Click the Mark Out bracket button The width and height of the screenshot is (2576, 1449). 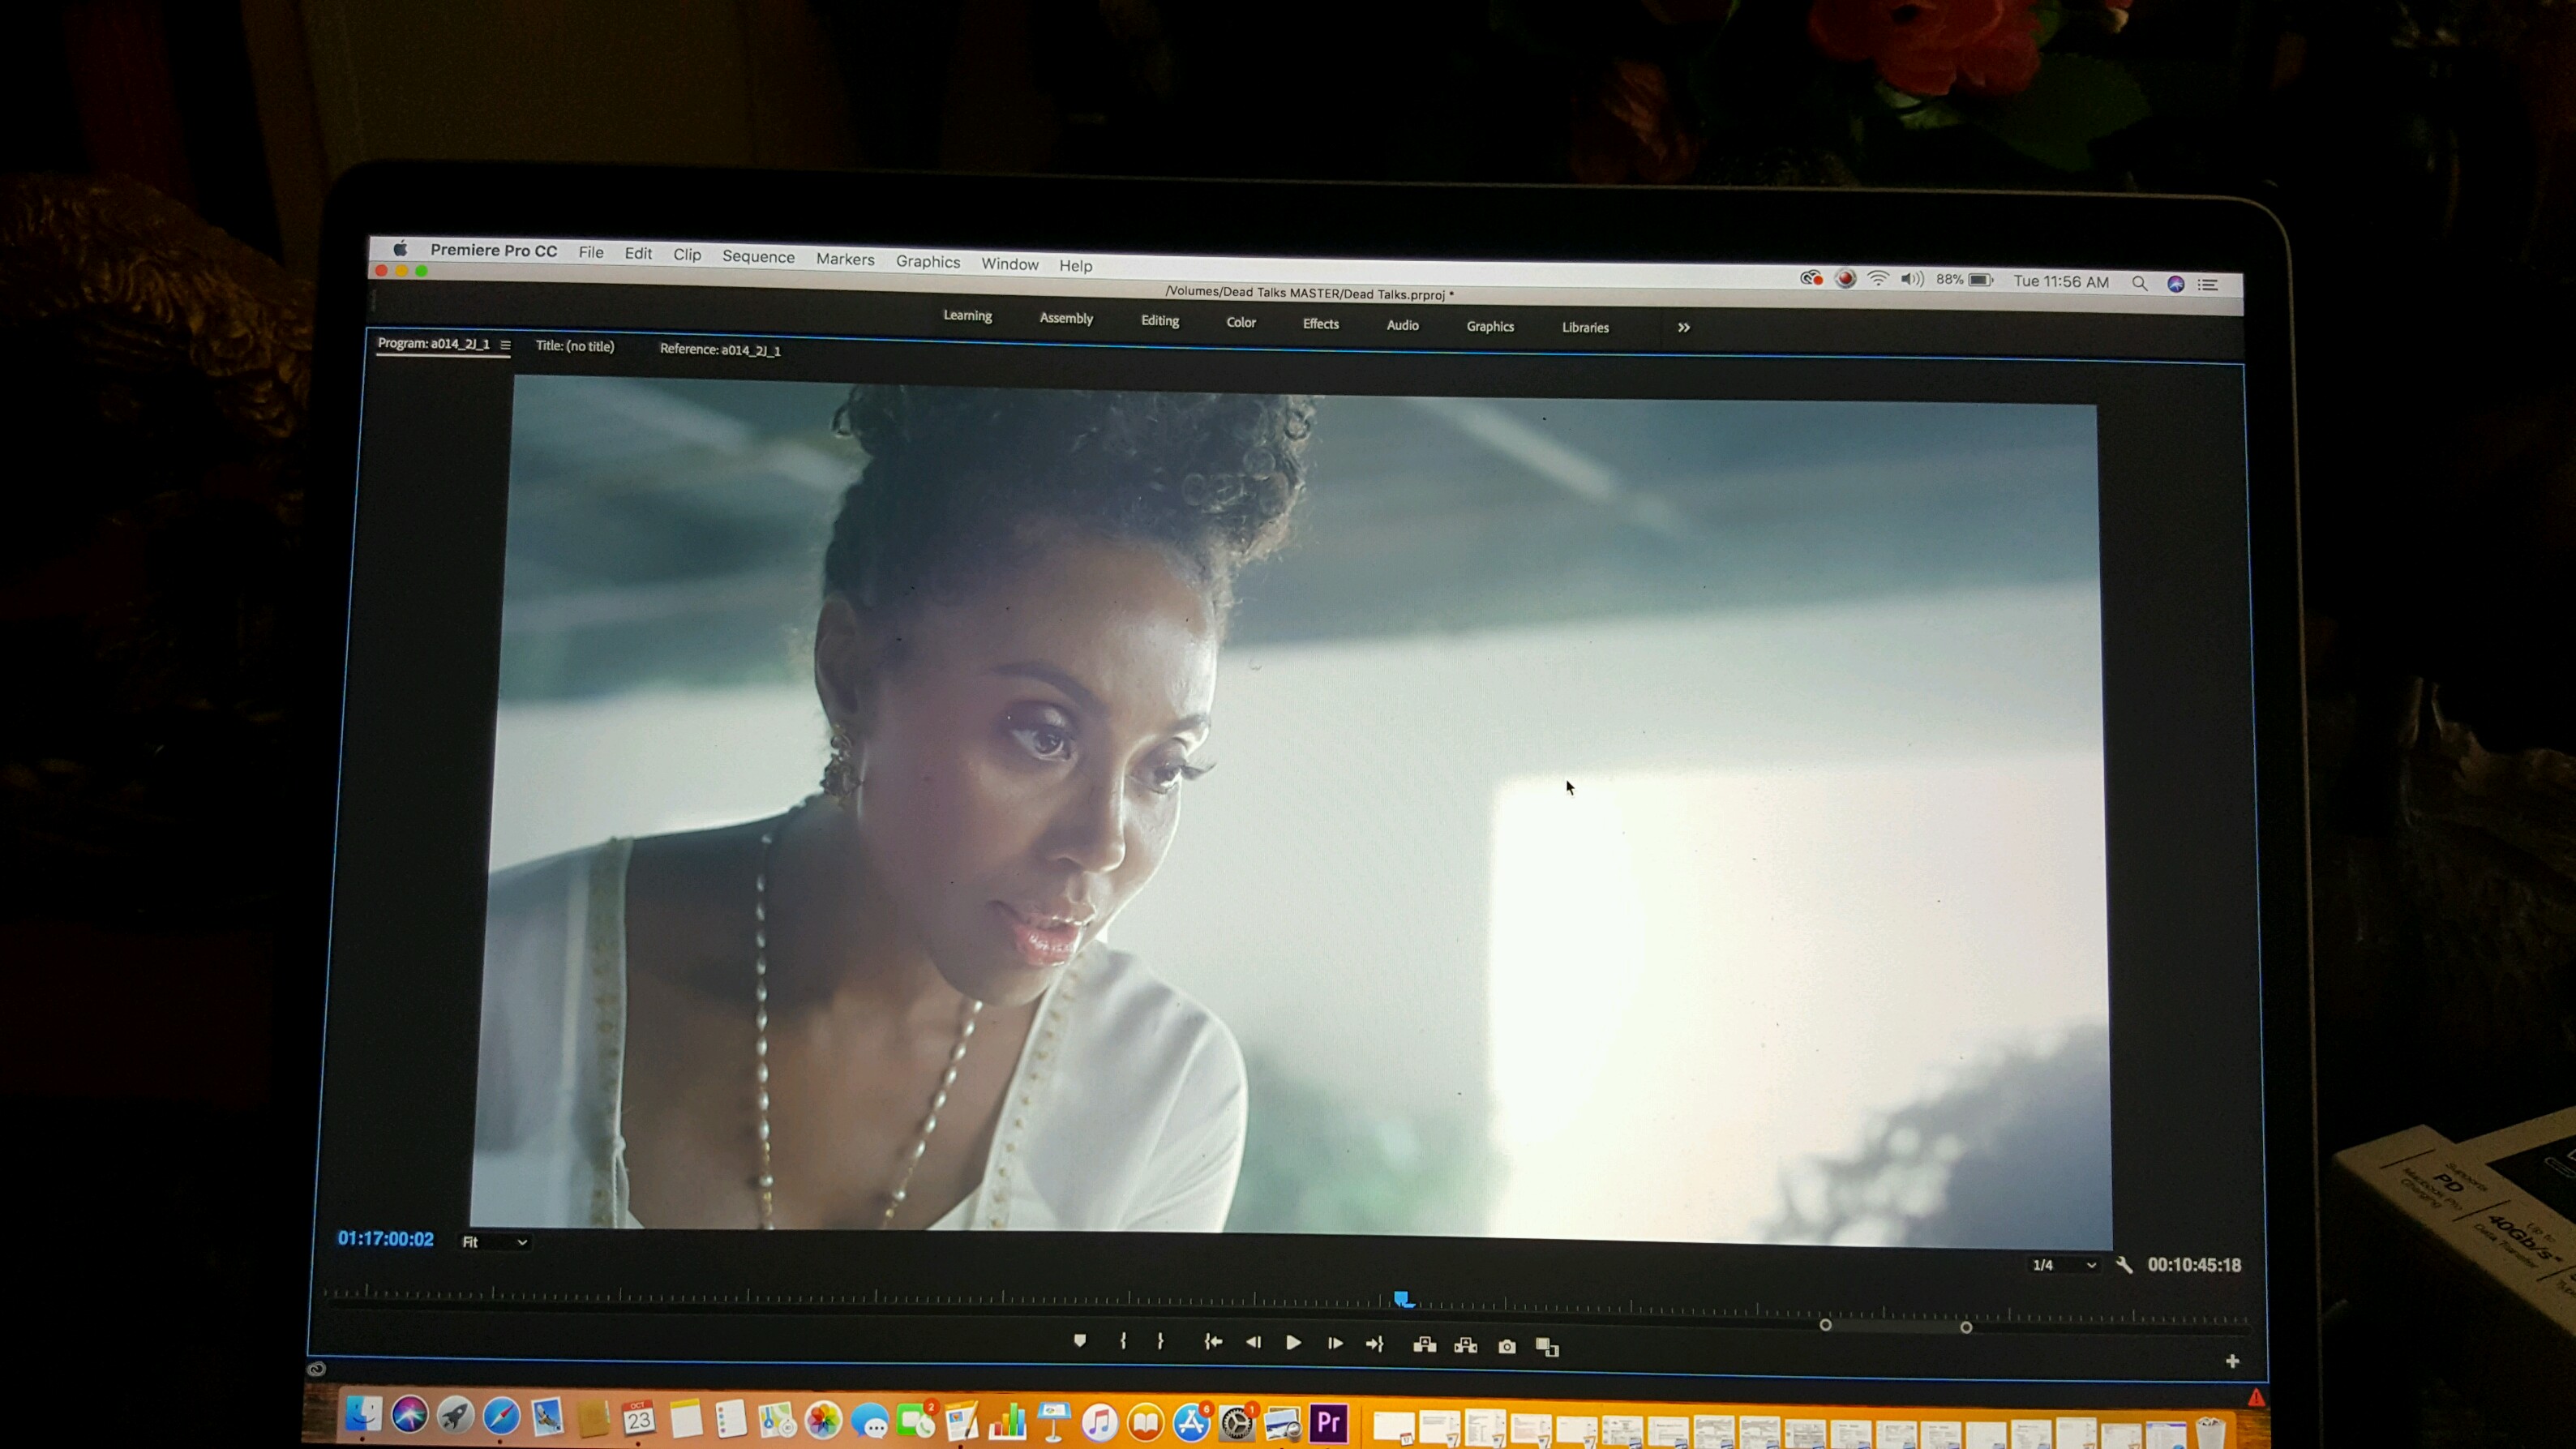click(1160, 1342)
